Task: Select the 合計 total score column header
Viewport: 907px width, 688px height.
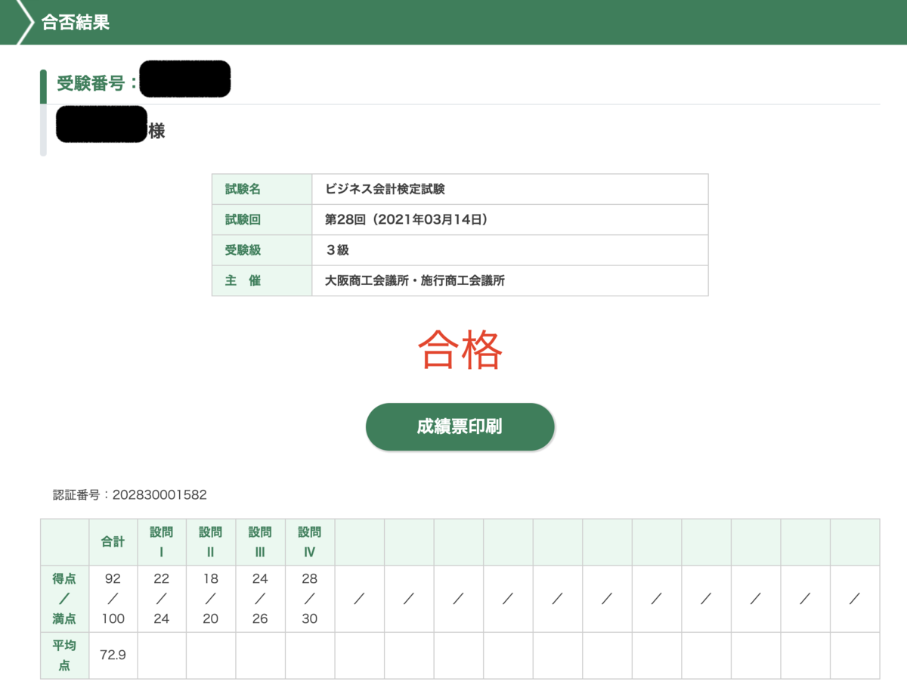Action: coord(113,541)
